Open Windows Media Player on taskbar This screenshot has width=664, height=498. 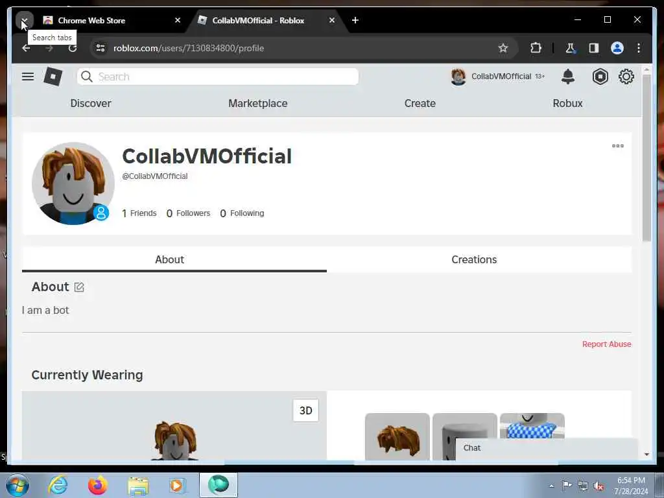coord(177,485)
